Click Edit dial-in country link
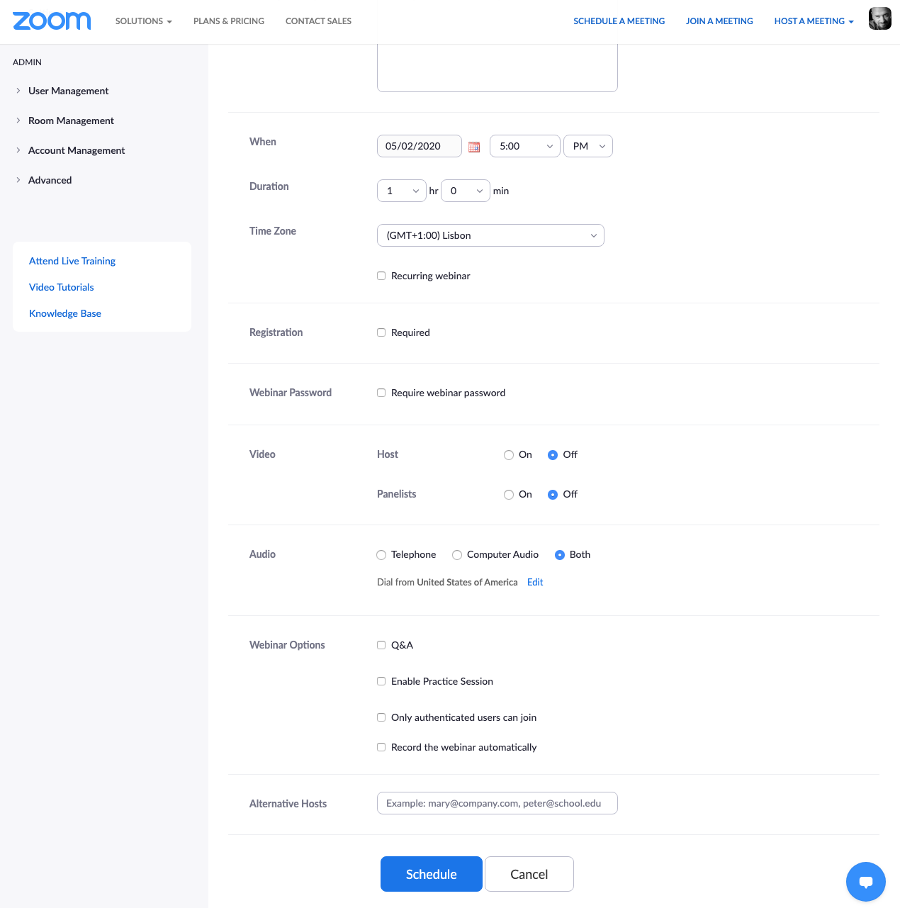The height and width of the screenshot is (908, 900). [x=535, y=582]
